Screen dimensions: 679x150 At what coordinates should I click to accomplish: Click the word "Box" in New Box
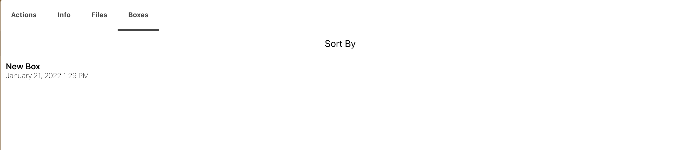coord(33,66)
